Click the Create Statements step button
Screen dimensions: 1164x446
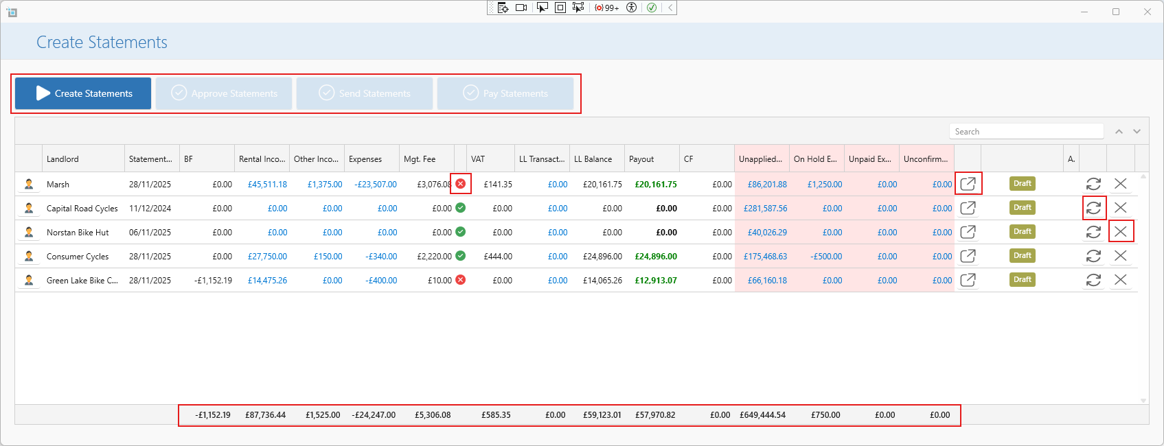83,93
